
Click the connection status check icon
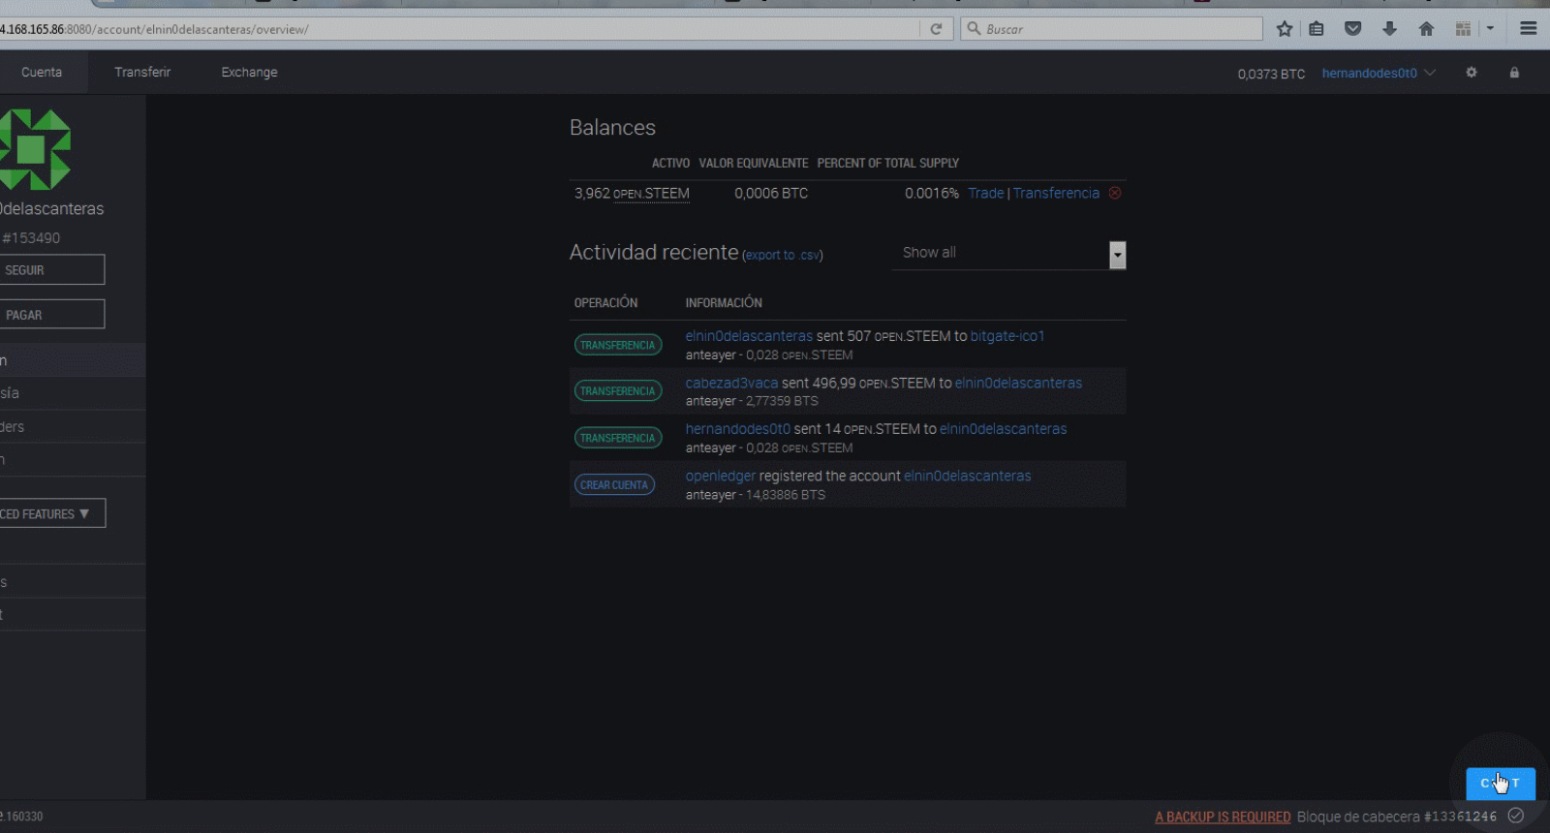(1516, 816)
